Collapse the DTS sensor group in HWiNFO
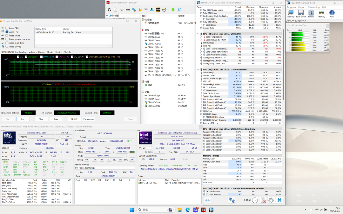The height and width of the screenshot is (214, 343). coord(198,34)
